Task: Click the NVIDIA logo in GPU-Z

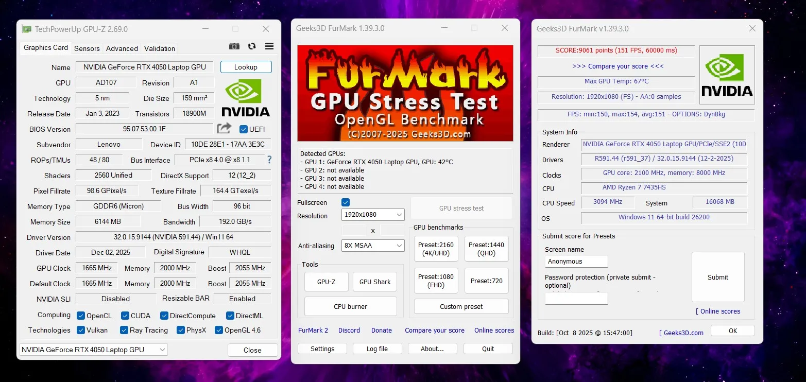Action: [246, 98]
